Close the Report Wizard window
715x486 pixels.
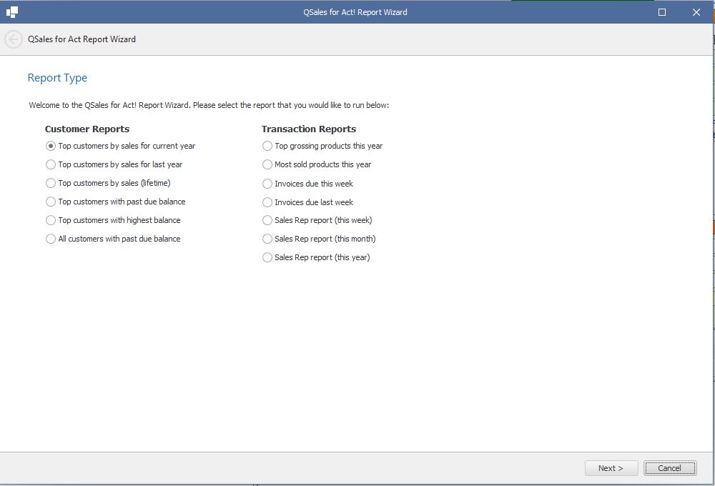click(x=696, y=12)
